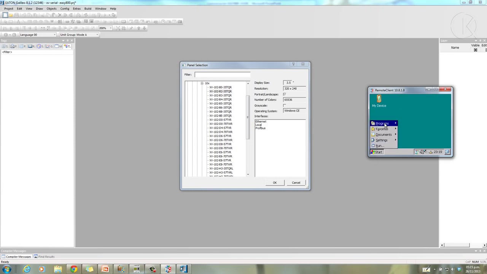
Task: Select Local in Interfaces list
Action: pyautogui.click(x=259, y=125)
